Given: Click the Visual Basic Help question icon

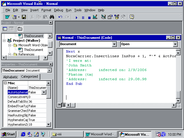Looking at the screenshot, I should (x=132, y=17).
